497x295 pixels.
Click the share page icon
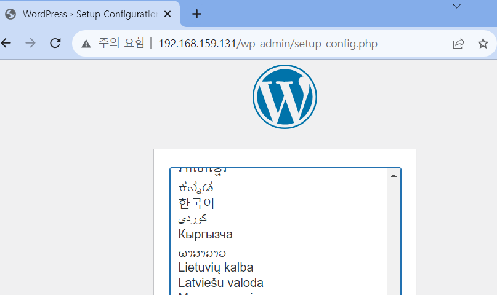pos(458,43)
